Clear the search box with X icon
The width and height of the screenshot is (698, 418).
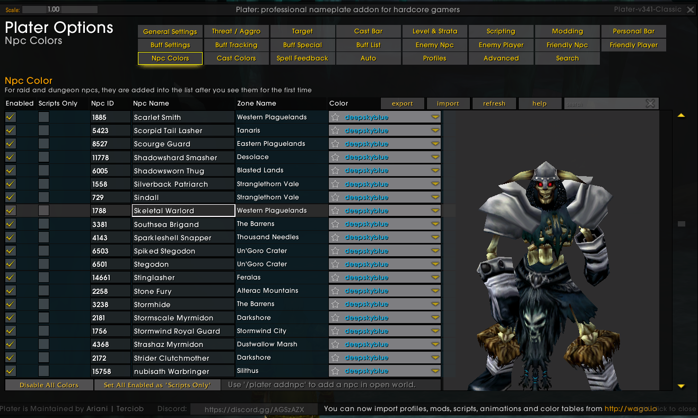click(x=650, y=103)
